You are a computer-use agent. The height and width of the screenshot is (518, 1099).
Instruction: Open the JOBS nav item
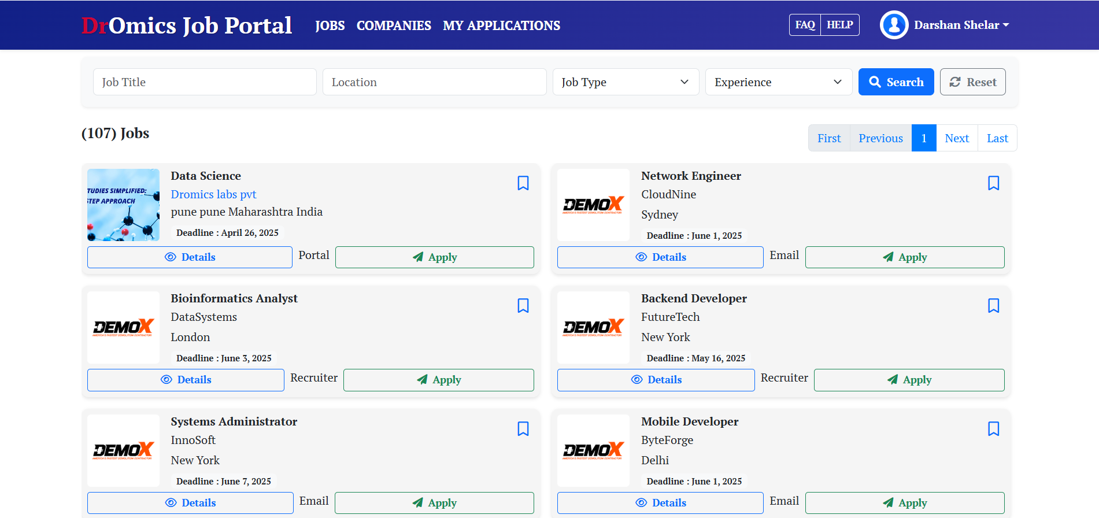(x=330, y=25)
